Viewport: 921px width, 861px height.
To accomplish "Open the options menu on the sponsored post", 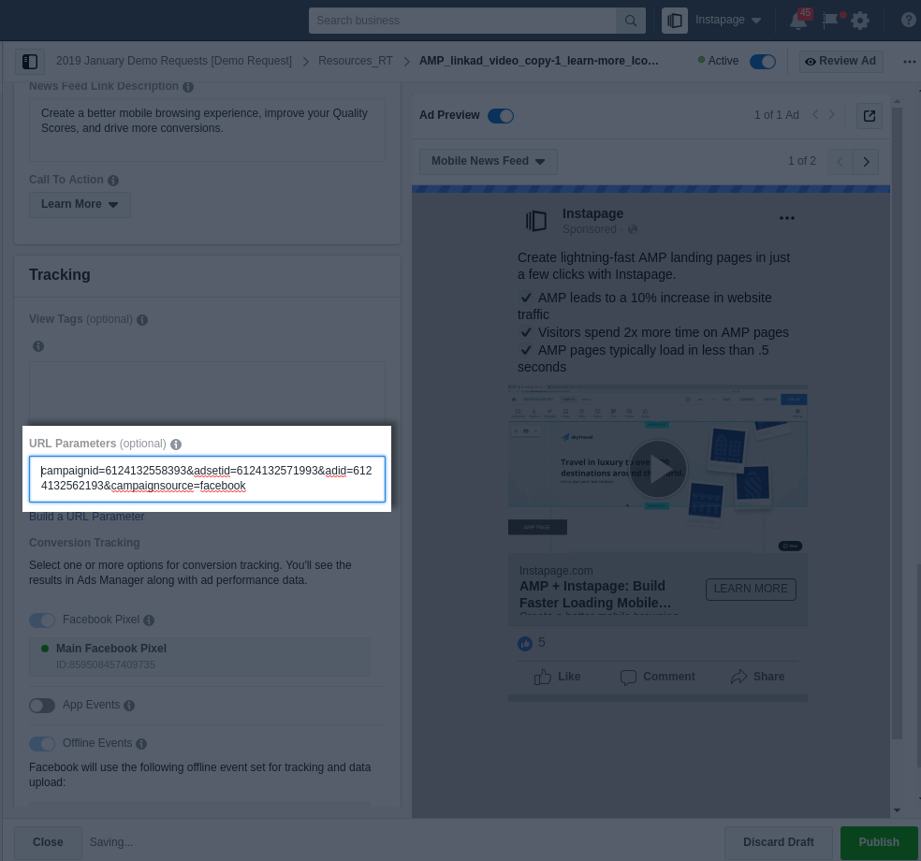I will (786, 217).
